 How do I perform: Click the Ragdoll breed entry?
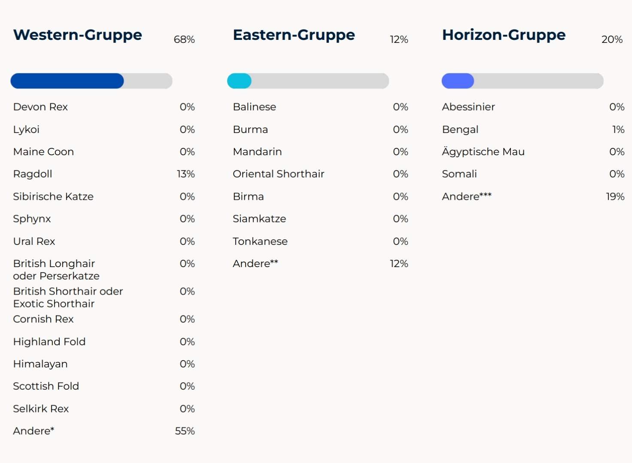[33, 174]
